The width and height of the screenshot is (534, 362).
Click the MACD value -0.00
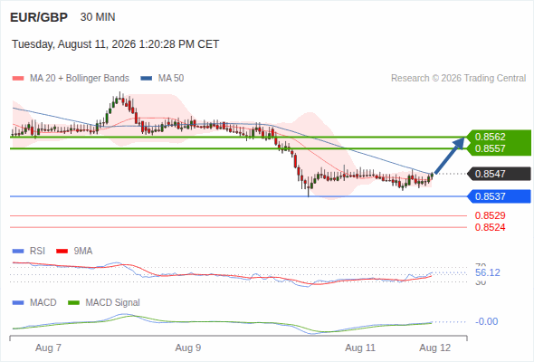coord(487,321)
